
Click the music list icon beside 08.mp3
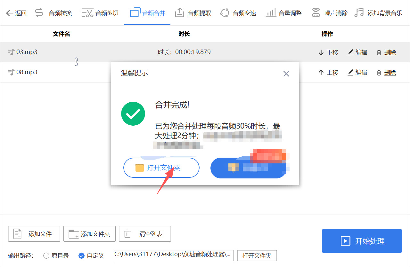point(11,72)
